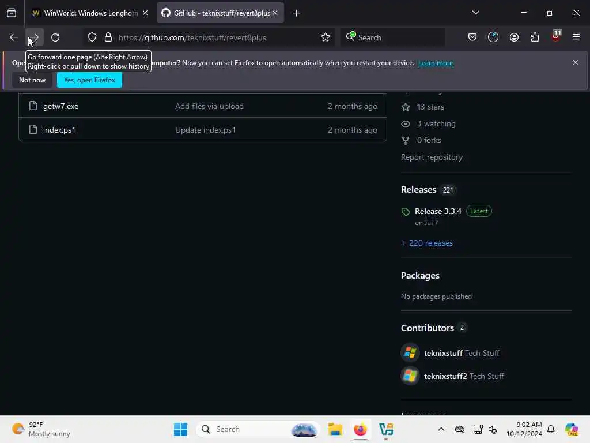Viewport: 590px width, 443px height.
Task: Click the file icon beside index.ps1
Action: click(33, 130)
